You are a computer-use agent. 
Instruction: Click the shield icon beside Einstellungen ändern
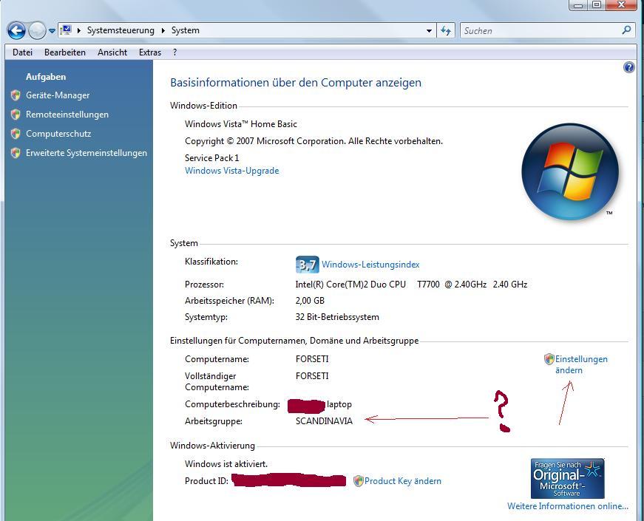tap(549, 359)
